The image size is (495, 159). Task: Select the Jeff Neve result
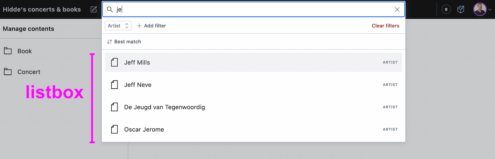point(138,85)
